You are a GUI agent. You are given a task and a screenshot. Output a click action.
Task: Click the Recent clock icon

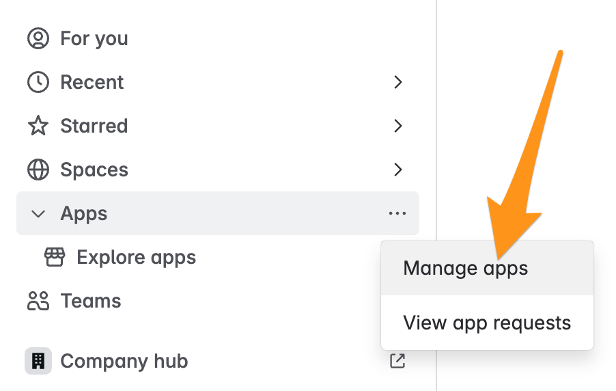click(38, 82)
